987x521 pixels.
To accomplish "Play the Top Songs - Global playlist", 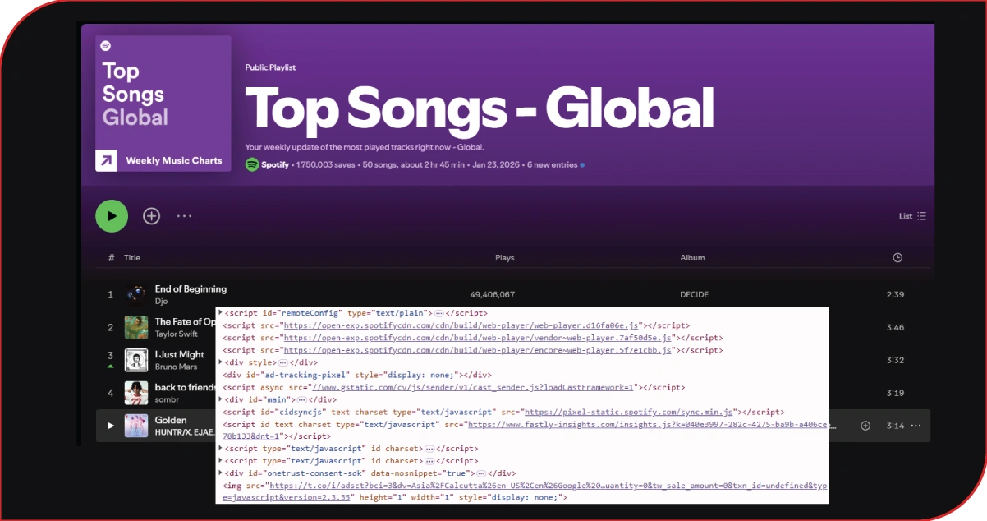I will pos(112,215).
